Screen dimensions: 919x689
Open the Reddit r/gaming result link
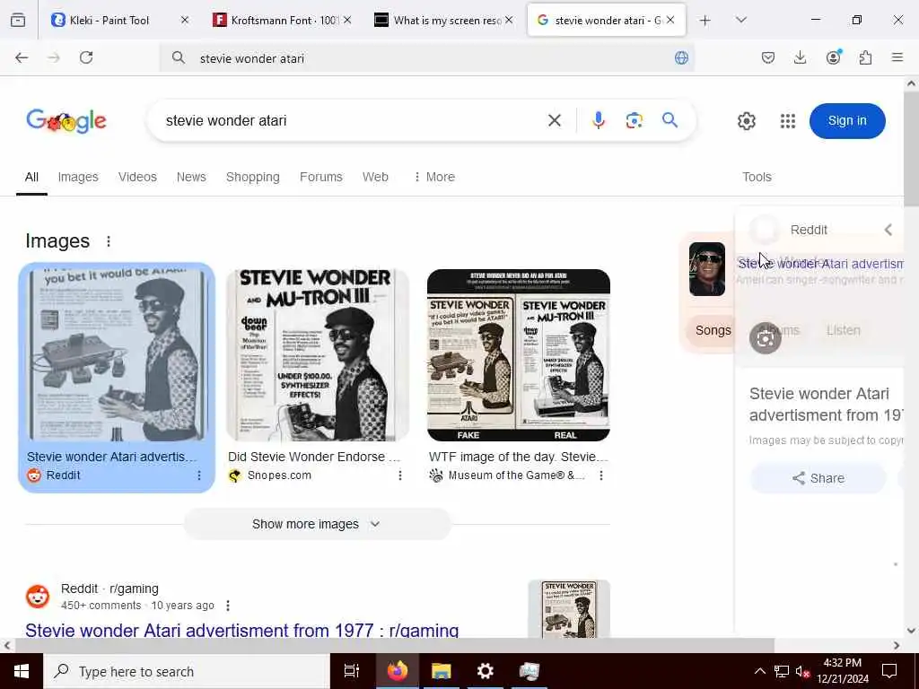(241, 631)
